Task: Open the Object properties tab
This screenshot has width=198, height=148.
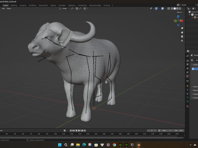Action: (187, 86)
